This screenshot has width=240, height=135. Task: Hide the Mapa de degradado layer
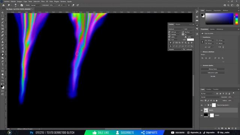click(202, 105)
